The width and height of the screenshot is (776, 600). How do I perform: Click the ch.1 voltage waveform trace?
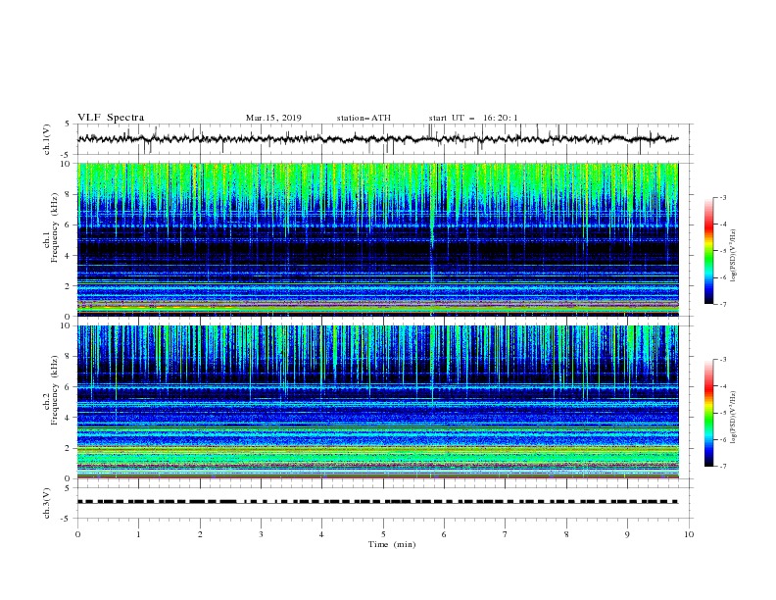pyautogui.click(x=377, y=139)
